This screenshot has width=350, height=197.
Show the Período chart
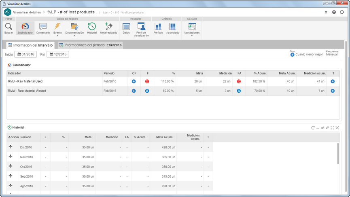tap(158, 27)
